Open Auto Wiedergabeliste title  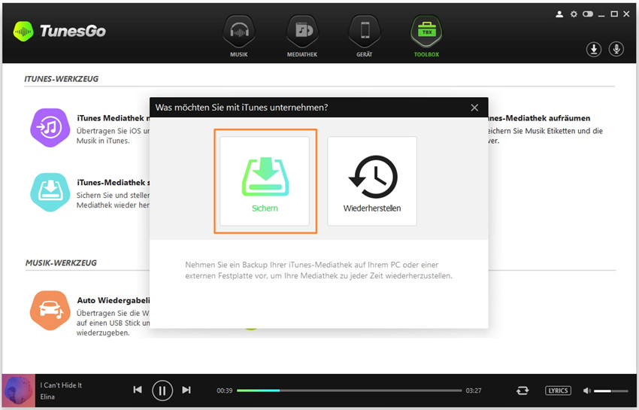tap(114, 300)
